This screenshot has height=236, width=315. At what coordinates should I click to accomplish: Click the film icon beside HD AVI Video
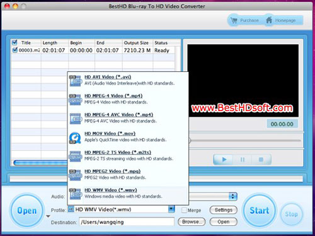(x=75, y=81)
